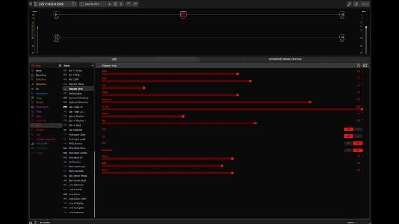399x224 pixels.
Task: Toggle the preset list panel arrow
Action: pyautogui.click(x=31, y=4)
